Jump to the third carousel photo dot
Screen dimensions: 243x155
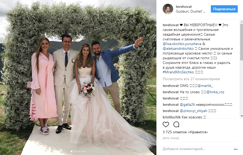point(77,151)
